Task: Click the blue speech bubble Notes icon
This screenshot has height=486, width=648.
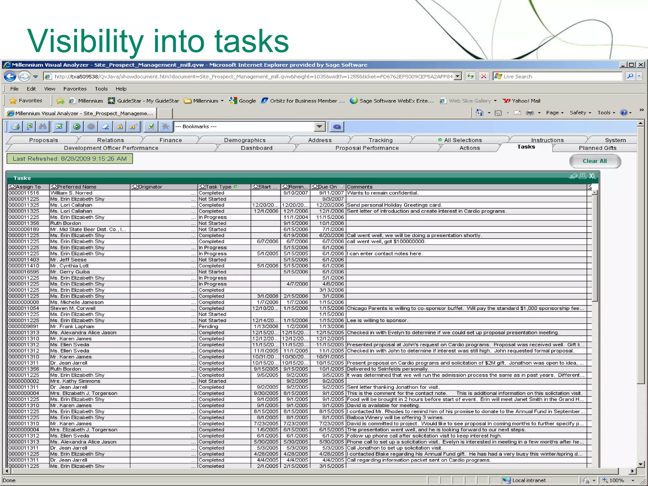Action: tap(337, 127)
